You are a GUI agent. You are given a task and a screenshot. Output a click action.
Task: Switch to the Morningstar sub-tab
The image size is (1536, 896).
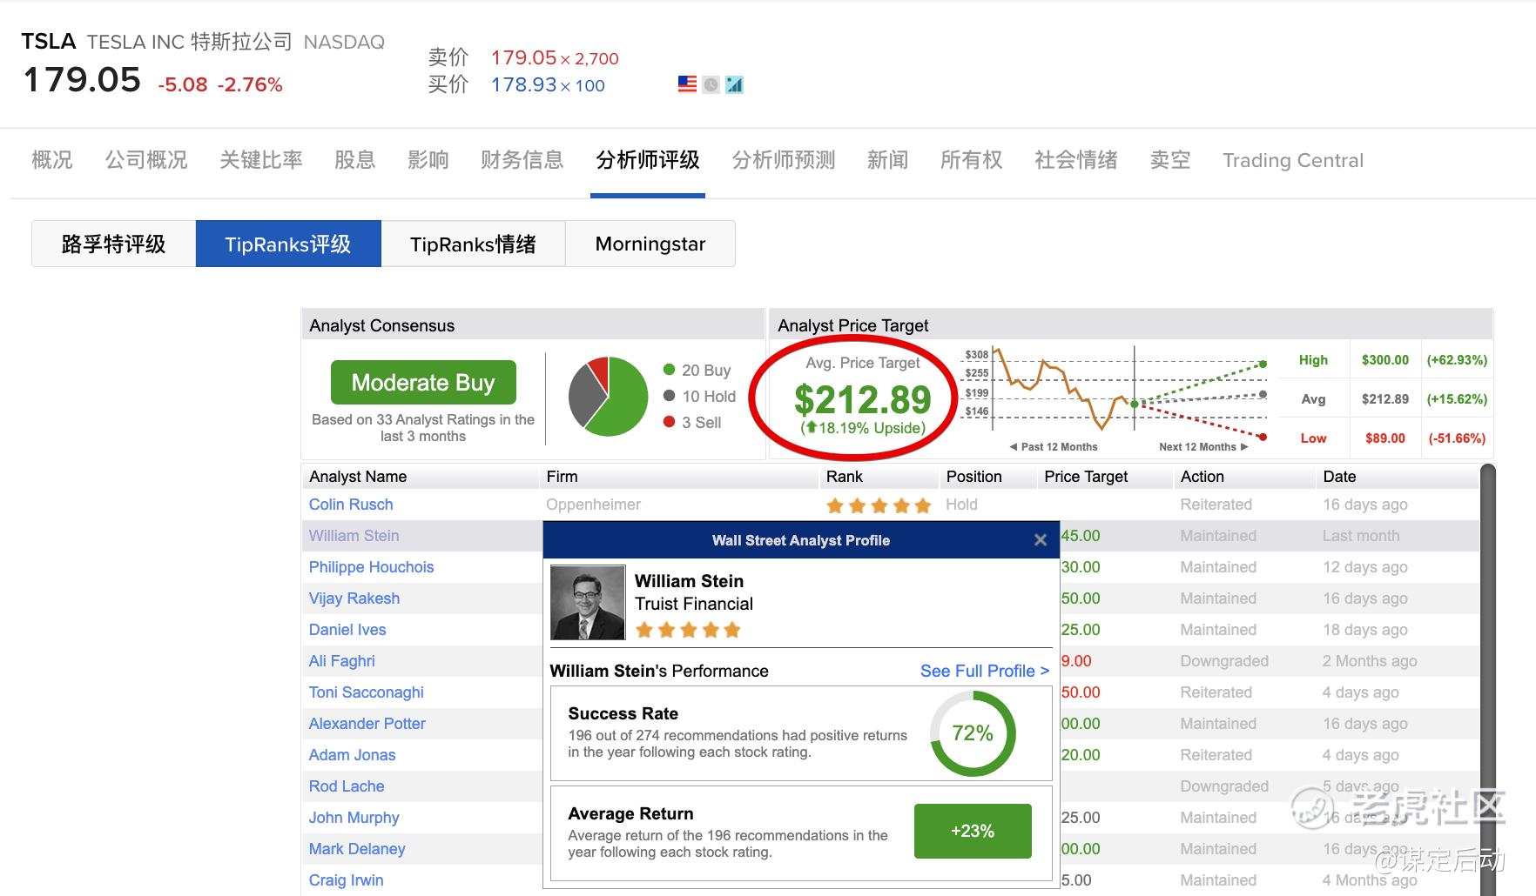650,244
